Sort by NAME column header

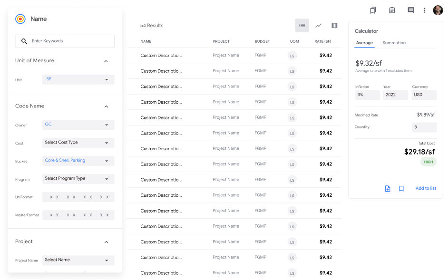coord(146,41)
